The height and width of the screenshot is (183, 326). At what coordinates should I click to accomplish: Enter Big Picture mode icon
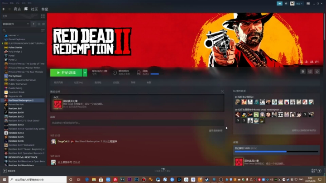click(x=308, y=4)
